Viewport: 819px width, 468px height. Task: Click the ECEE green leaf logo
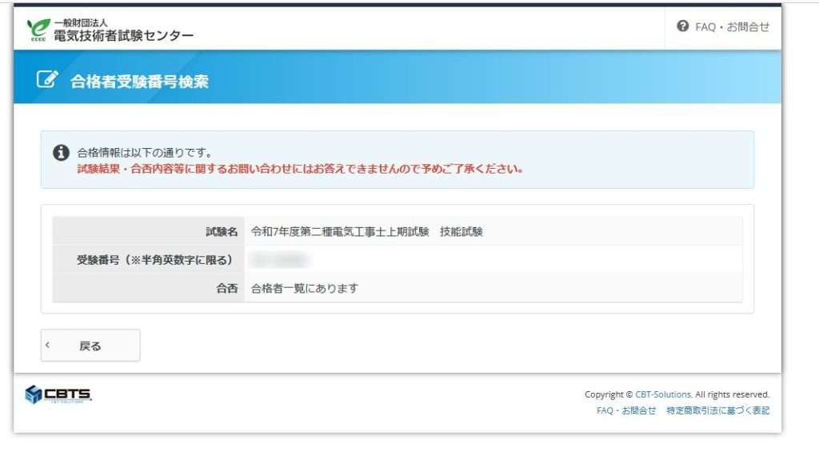tap(38, 29)
